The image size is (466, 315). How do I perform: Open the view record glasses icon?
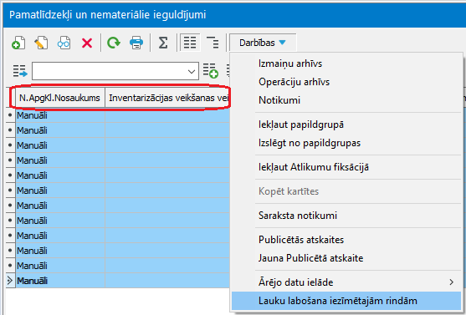(64, 43)
